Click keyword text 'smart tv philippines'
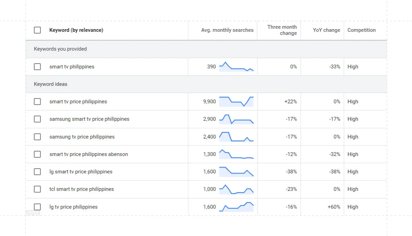Viewport: 412px width, 236px height. 72,67
